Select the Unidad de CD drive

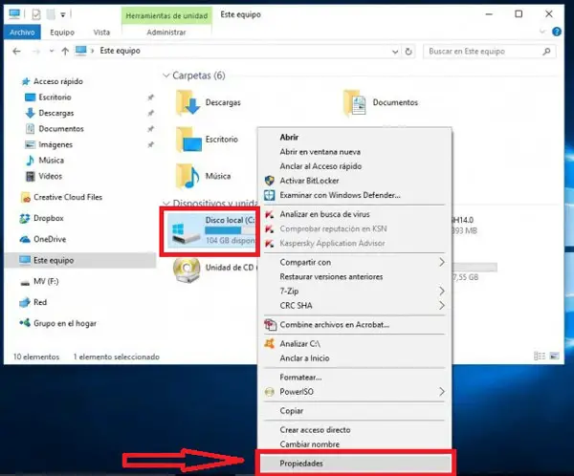(215, 270)
